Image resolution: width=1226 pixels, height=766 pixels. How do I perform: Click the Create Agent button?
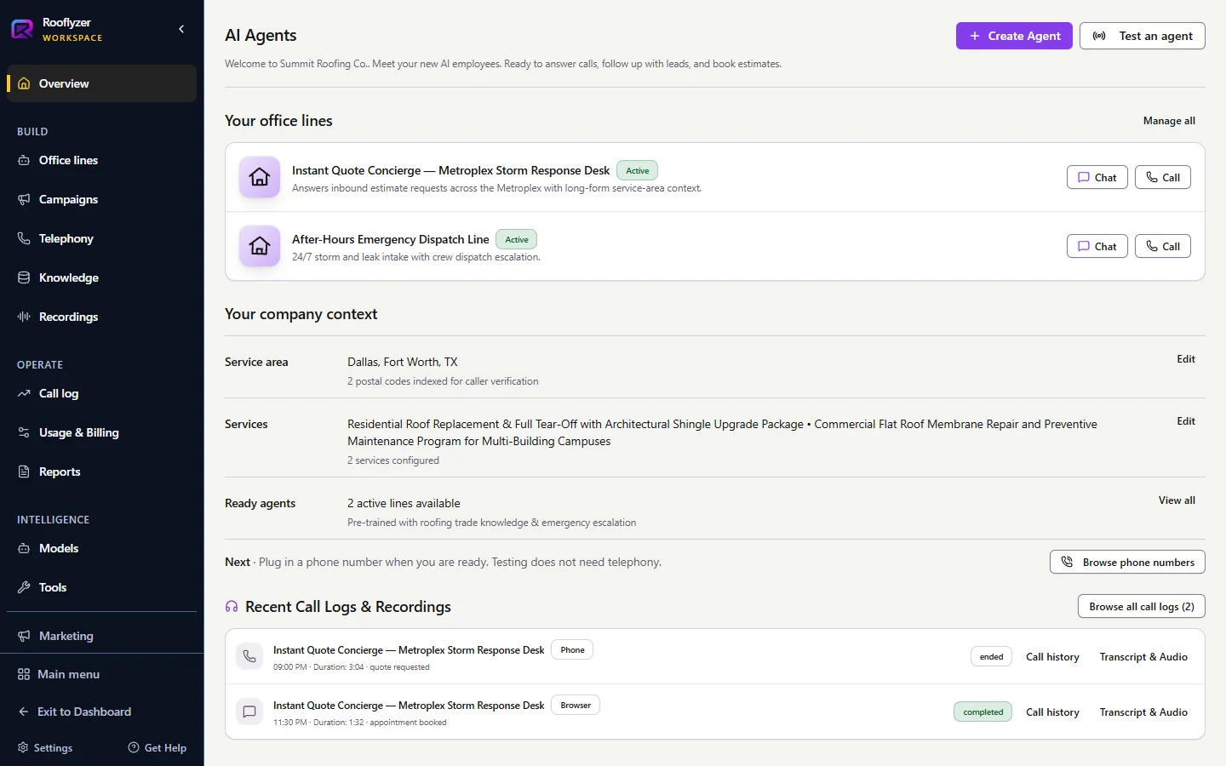1014,36
